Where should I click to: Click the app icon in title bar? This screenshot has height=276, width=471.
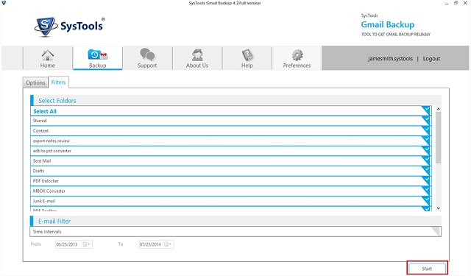[4, 3]
